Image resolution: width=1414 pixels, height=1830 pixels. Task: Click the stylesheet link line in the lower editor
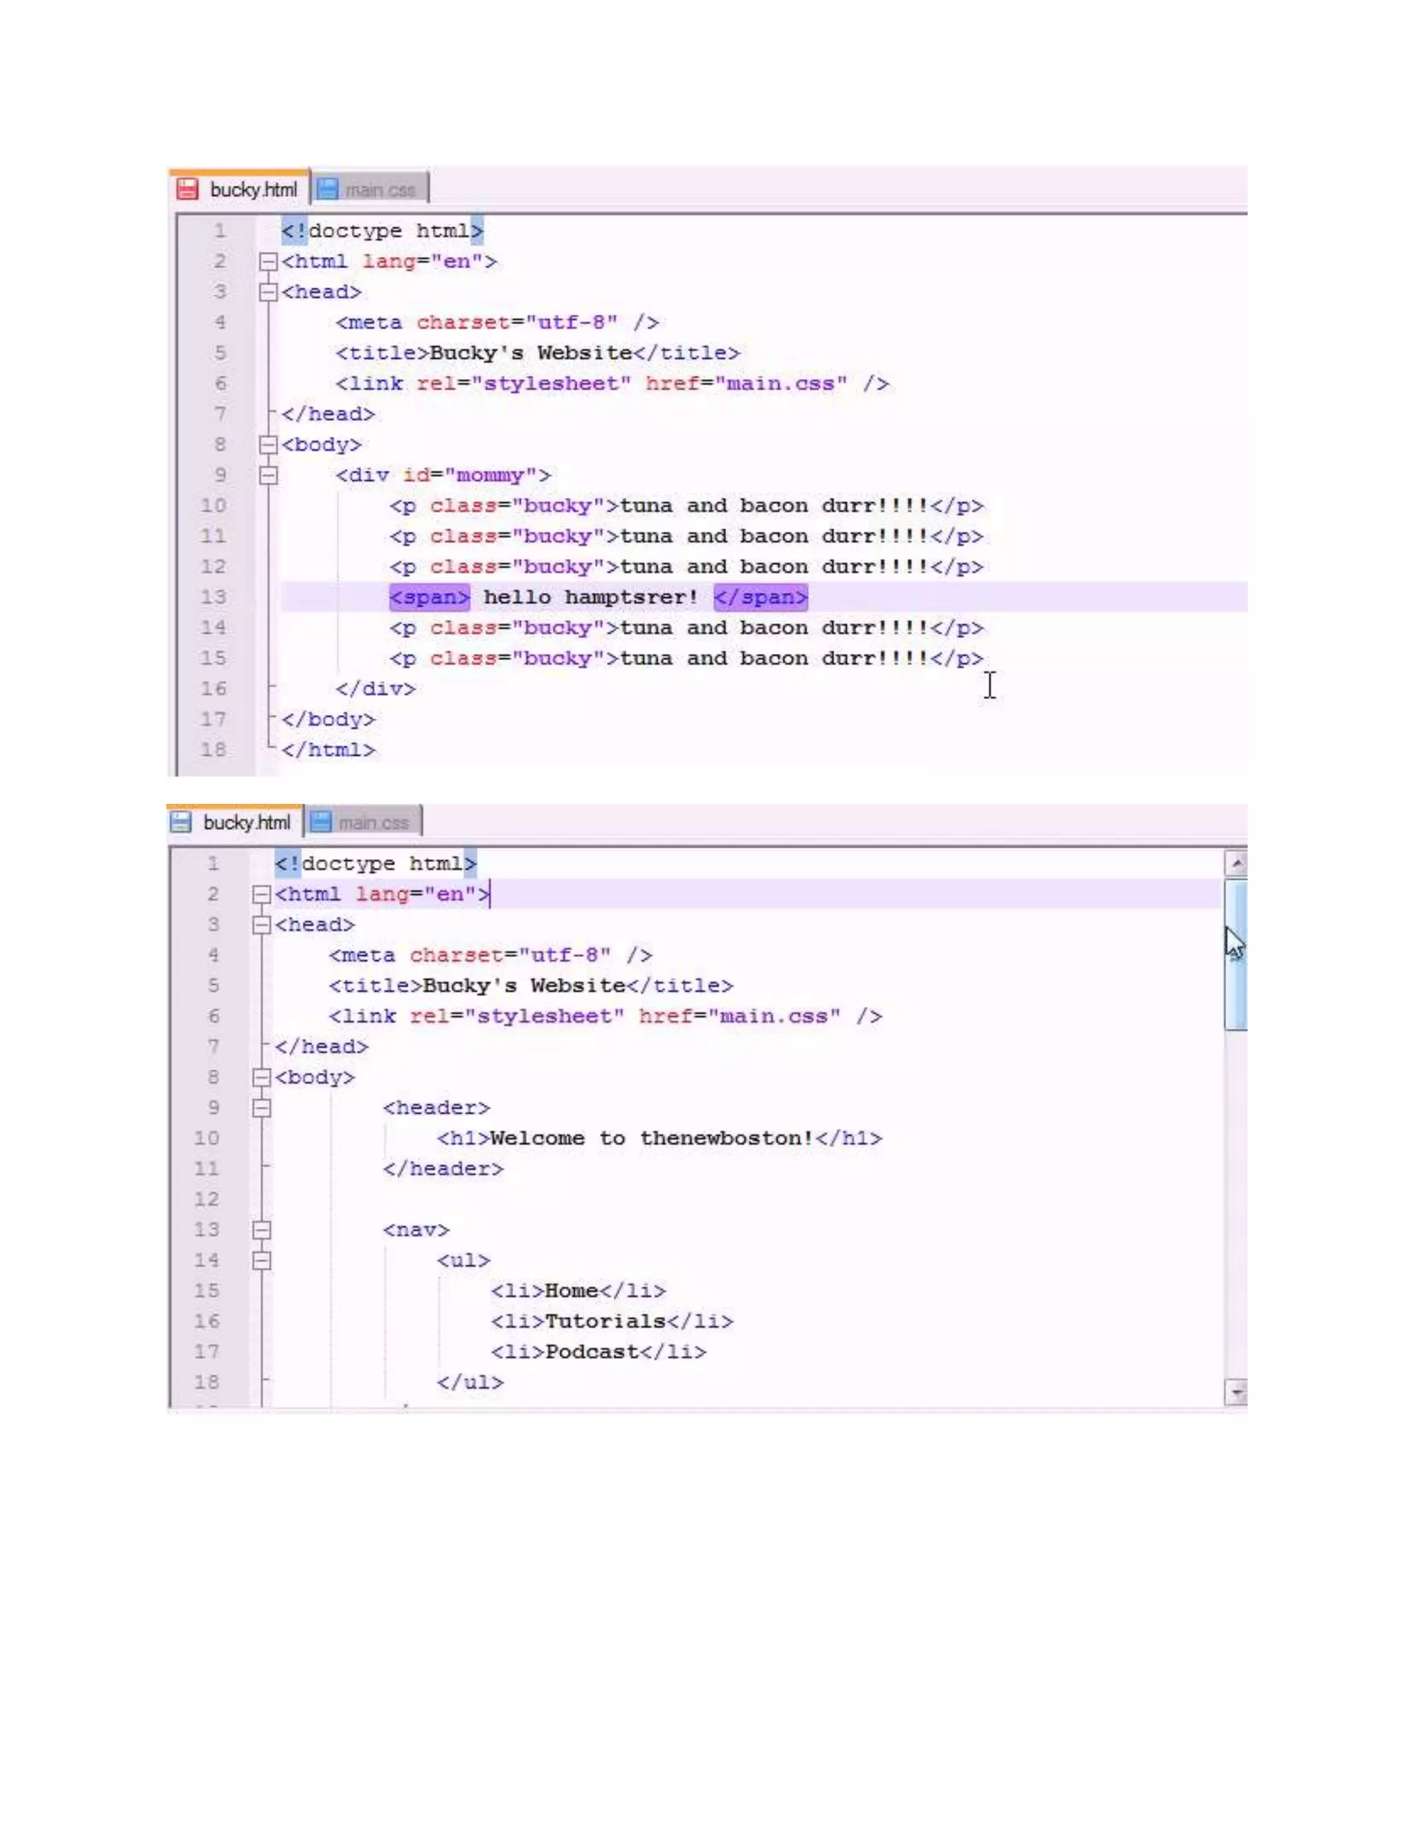[606, 1017]
